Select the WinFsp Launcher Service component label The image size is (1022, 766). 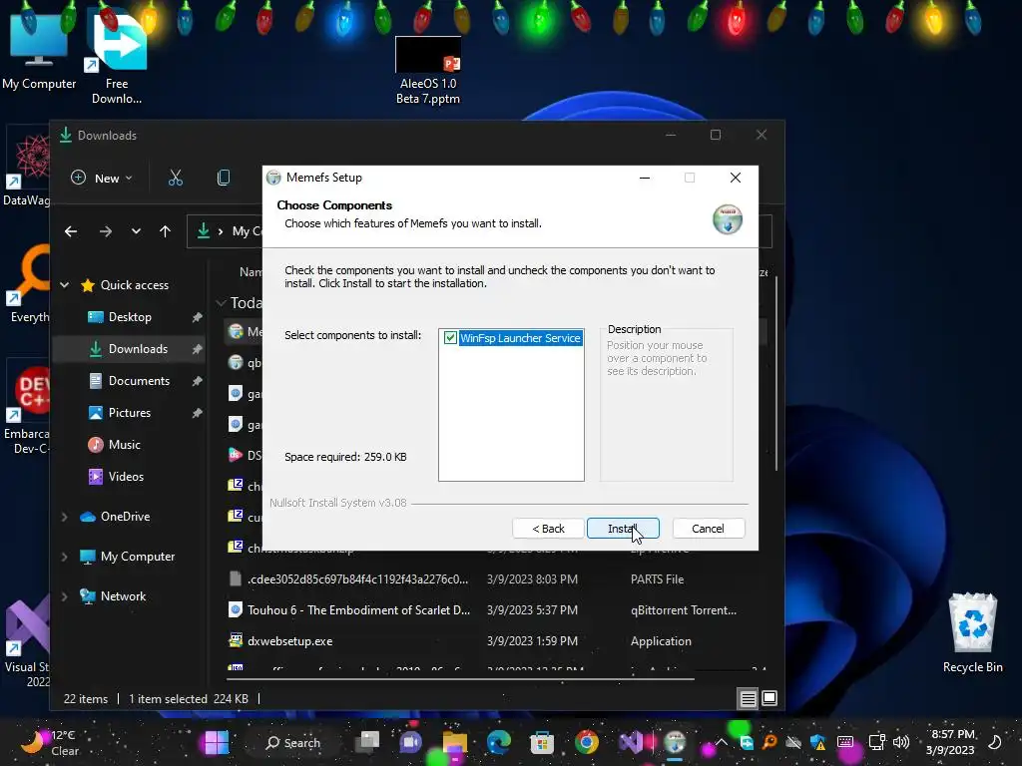pos(520,337)
